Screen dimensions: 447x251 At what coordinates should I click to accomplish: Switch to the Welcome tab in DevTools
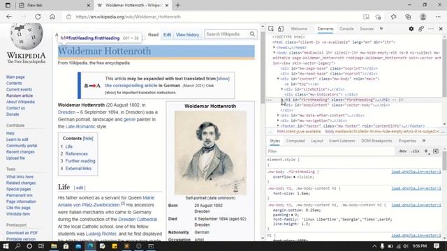[299, 29]
